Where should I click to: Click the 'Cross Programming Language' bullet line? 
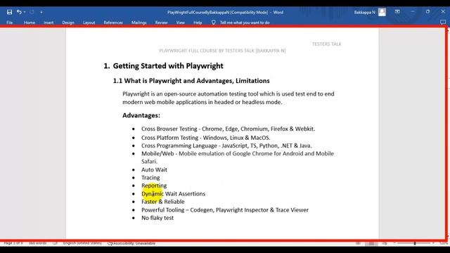click(x=226, y=145)
